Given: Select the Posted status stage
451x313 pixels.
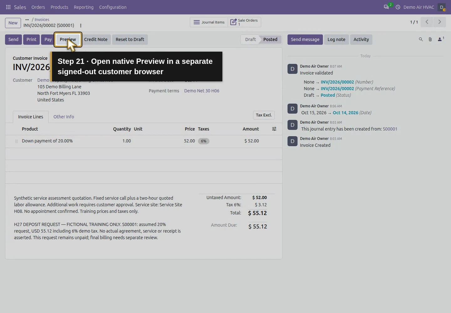Looking at the screenshot, I should [270, 39].
